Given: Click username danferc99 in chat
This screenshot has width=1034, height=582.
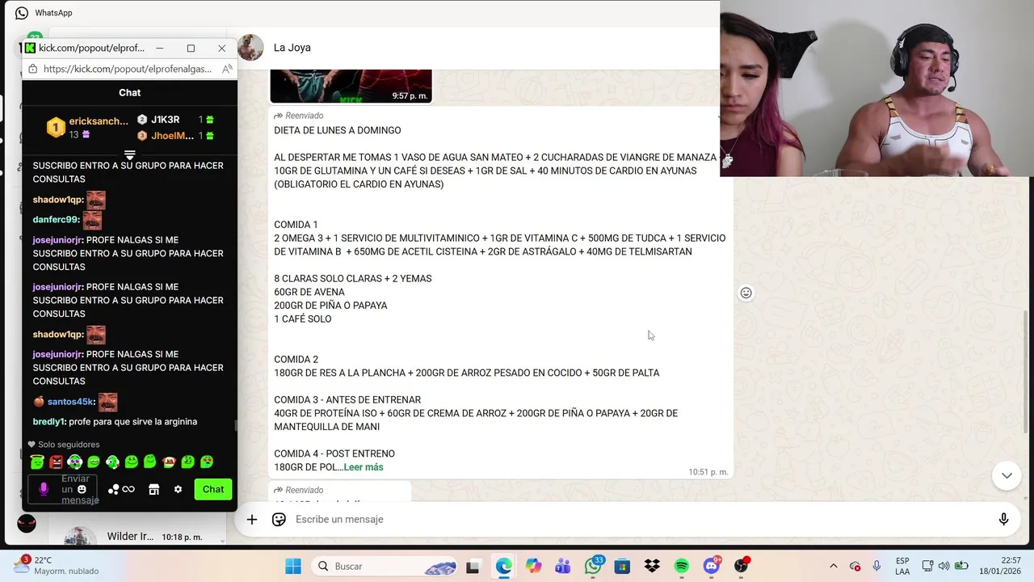Looking at the screenshot, I should (57, 220).
